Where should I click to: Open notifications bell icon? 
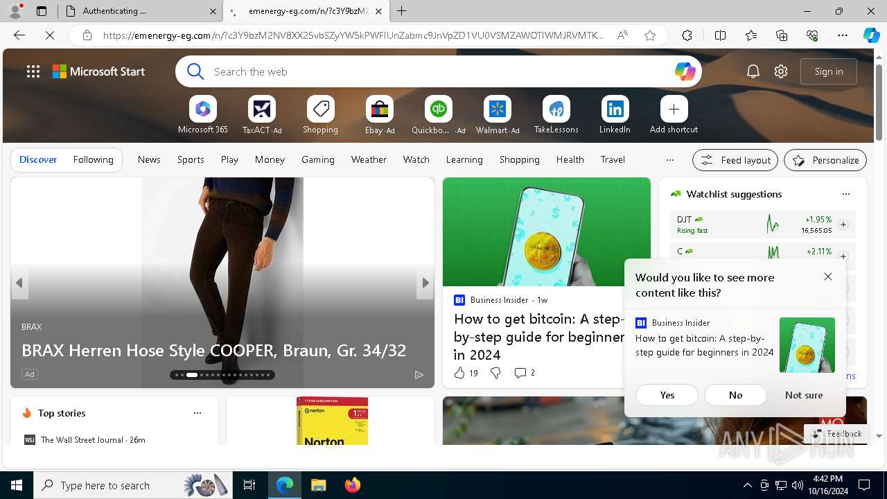(753, 71)
